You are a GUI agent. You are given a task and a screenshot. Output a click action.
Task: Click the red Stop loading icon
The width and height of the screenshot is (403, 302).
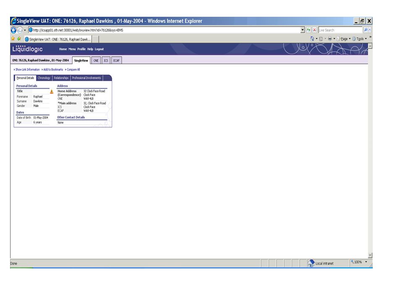(x=314, y=30)
